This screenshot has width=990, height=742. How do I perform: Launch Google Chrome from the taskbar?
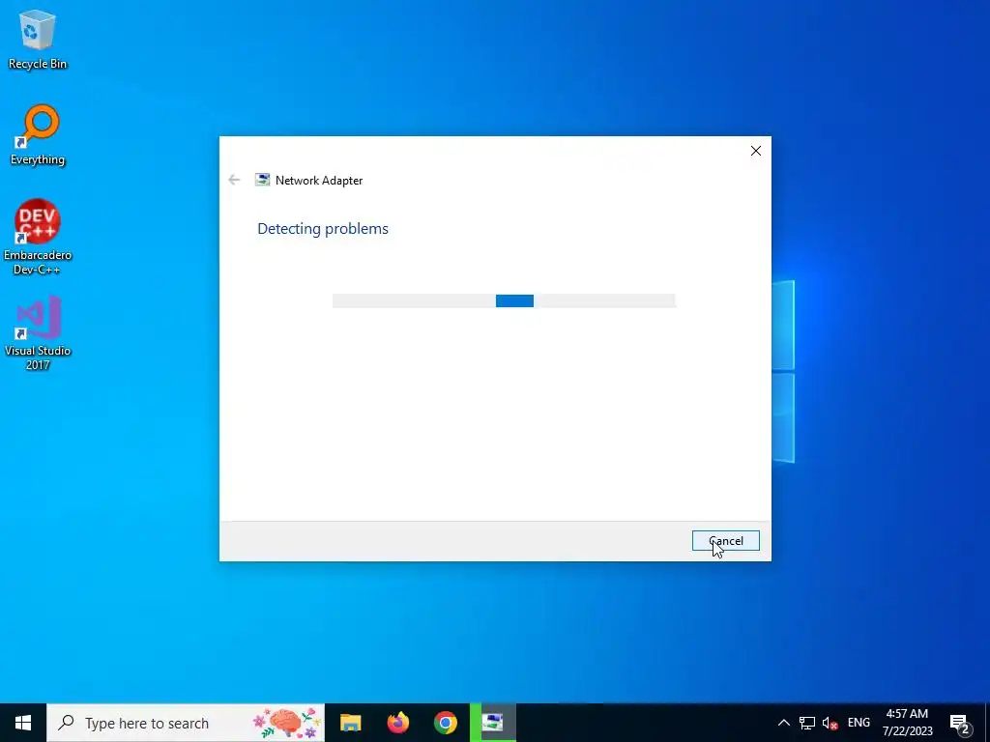445,723
